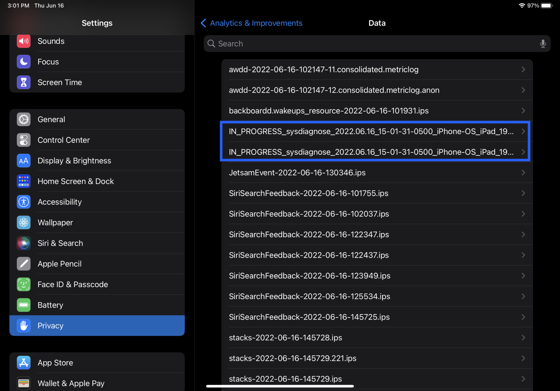Screen dimensions: 560x391
Task: Select the Privacy settings row
Action: click(x=97, y=326)
